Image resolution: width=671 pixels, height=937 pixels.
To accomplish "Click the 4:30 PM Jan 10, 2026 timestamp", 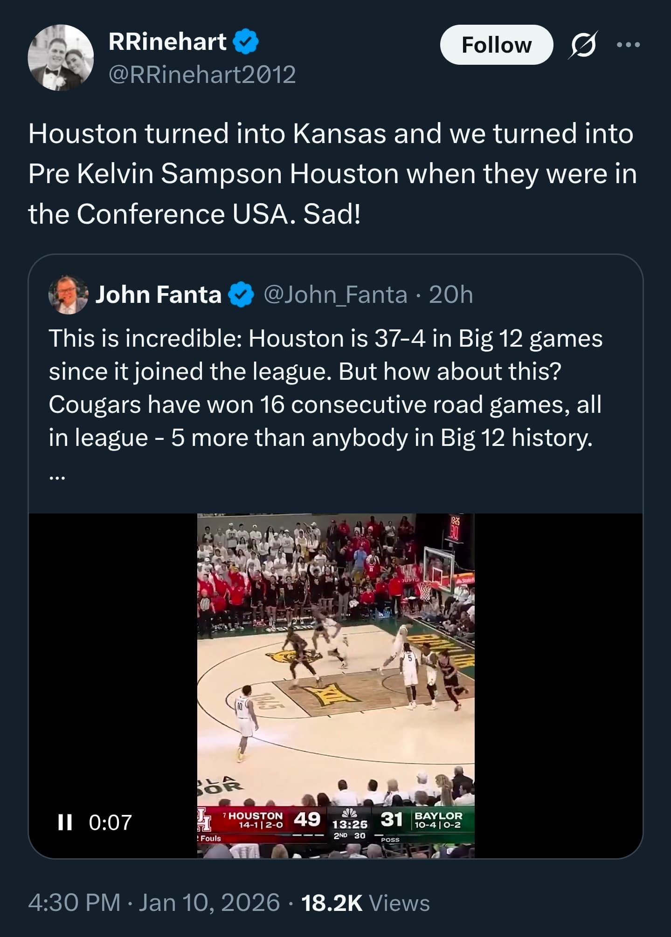I will click(x=154, y=903).
